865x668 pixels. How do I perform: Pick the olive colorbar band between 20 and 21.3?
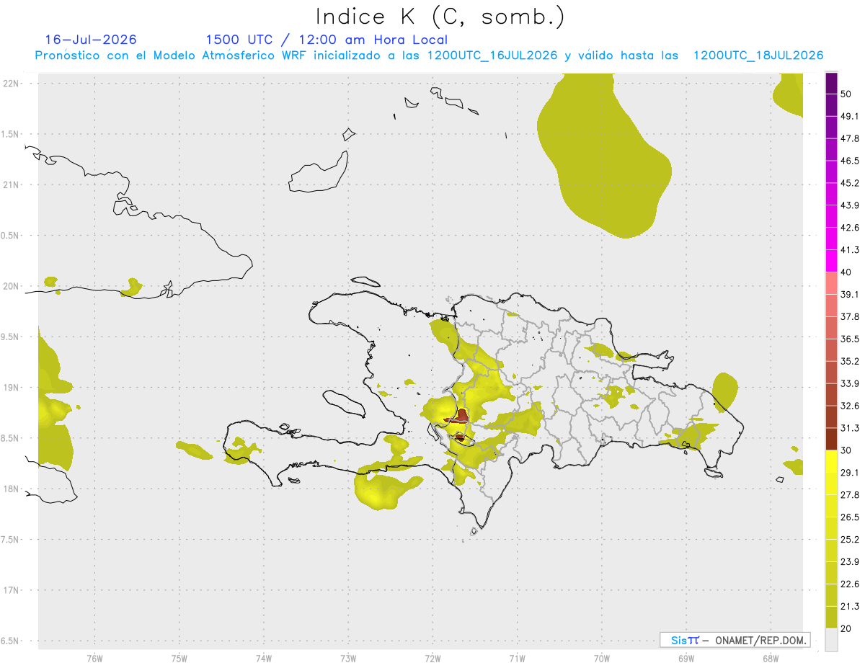831,617
